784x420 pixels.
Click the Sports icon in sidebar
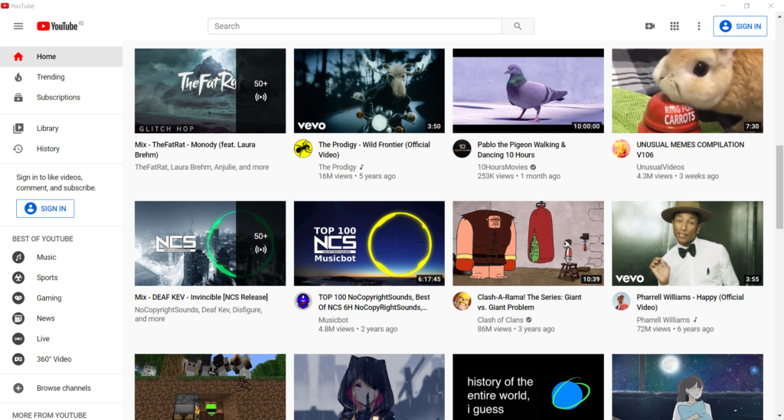[x=18, y=278]
